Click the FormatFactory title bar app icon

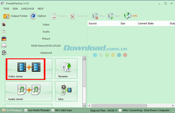coord(2,3)
